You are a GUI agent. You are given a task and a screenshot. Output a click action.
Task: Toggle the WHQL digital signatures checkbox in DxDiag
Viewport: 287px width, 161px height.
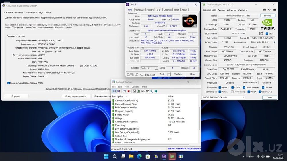(x=9, y=83)
